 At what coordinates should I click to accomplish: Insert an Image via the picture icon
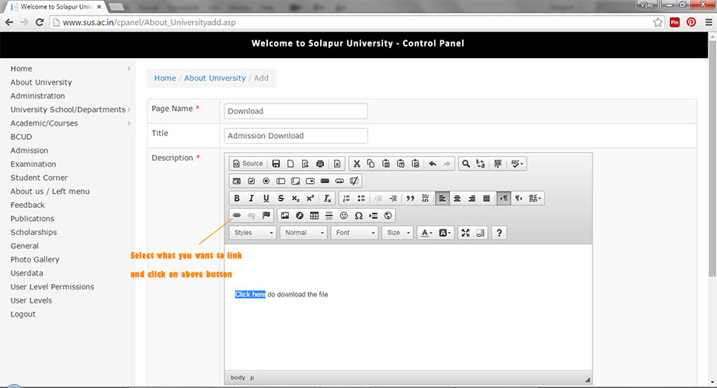(x=285, y=215)
